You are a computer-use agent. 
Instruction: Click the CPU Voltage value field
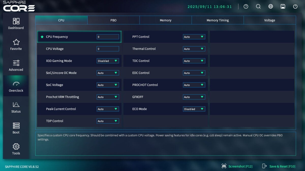(x=108, y=49)
